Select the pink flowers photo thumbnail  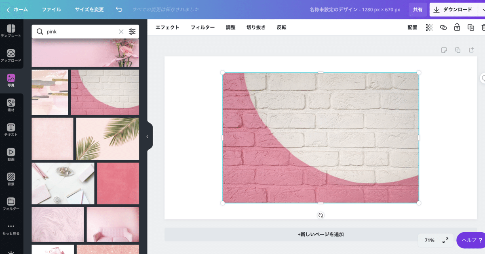(85, 53)
